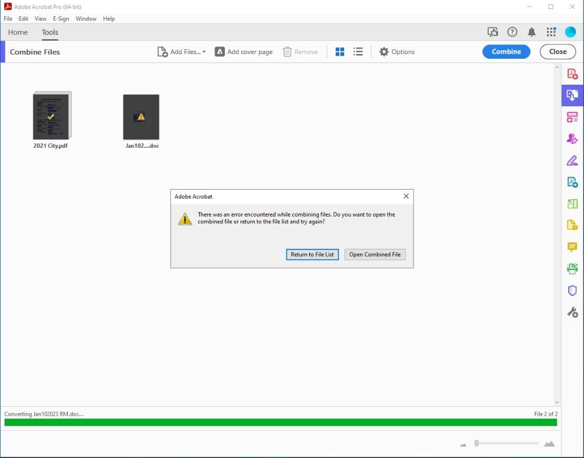Click Return to File List button
This screenshot has width=584, height=458.
coord(312,254)
